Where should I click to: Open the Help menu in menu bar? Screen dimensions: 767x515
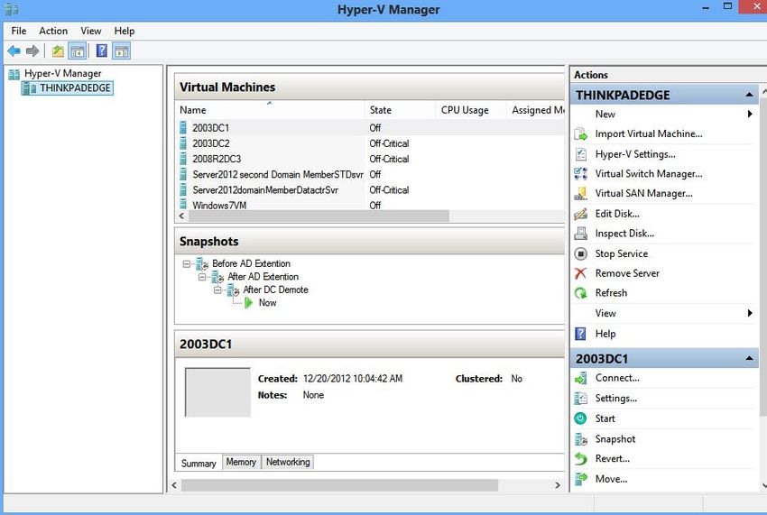tap(125, 31)
